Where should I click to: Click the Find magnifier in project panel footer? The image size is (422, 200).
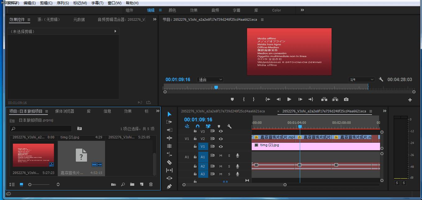coord(123,185)
